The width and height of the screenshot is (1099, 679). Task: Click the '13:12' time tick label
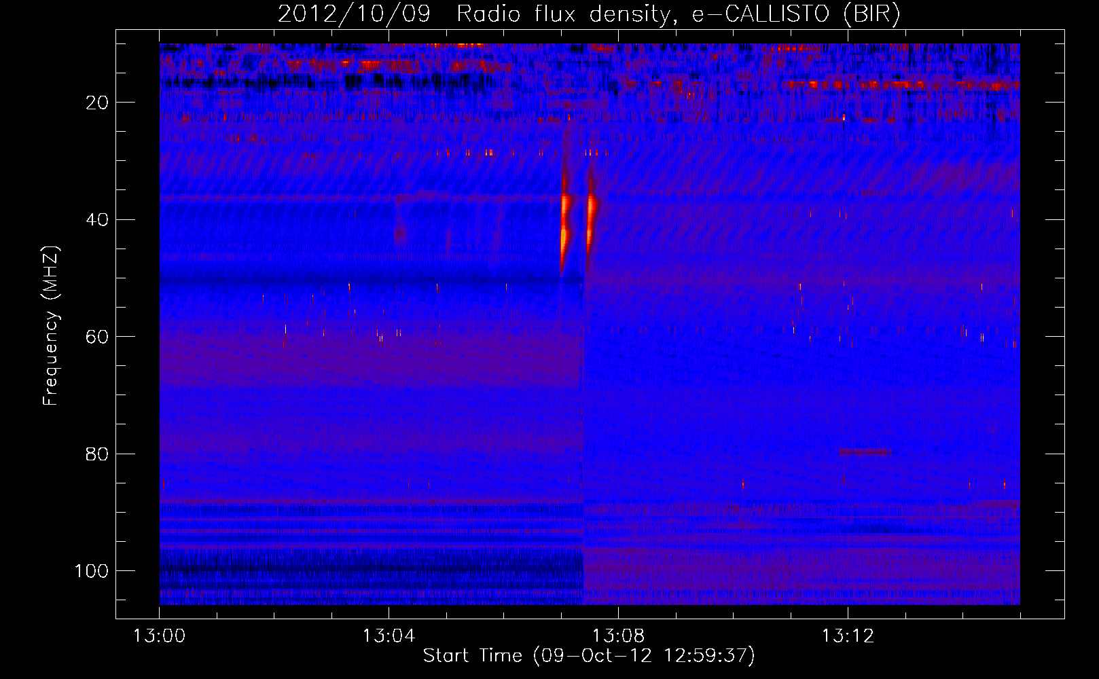click(848, 636)
